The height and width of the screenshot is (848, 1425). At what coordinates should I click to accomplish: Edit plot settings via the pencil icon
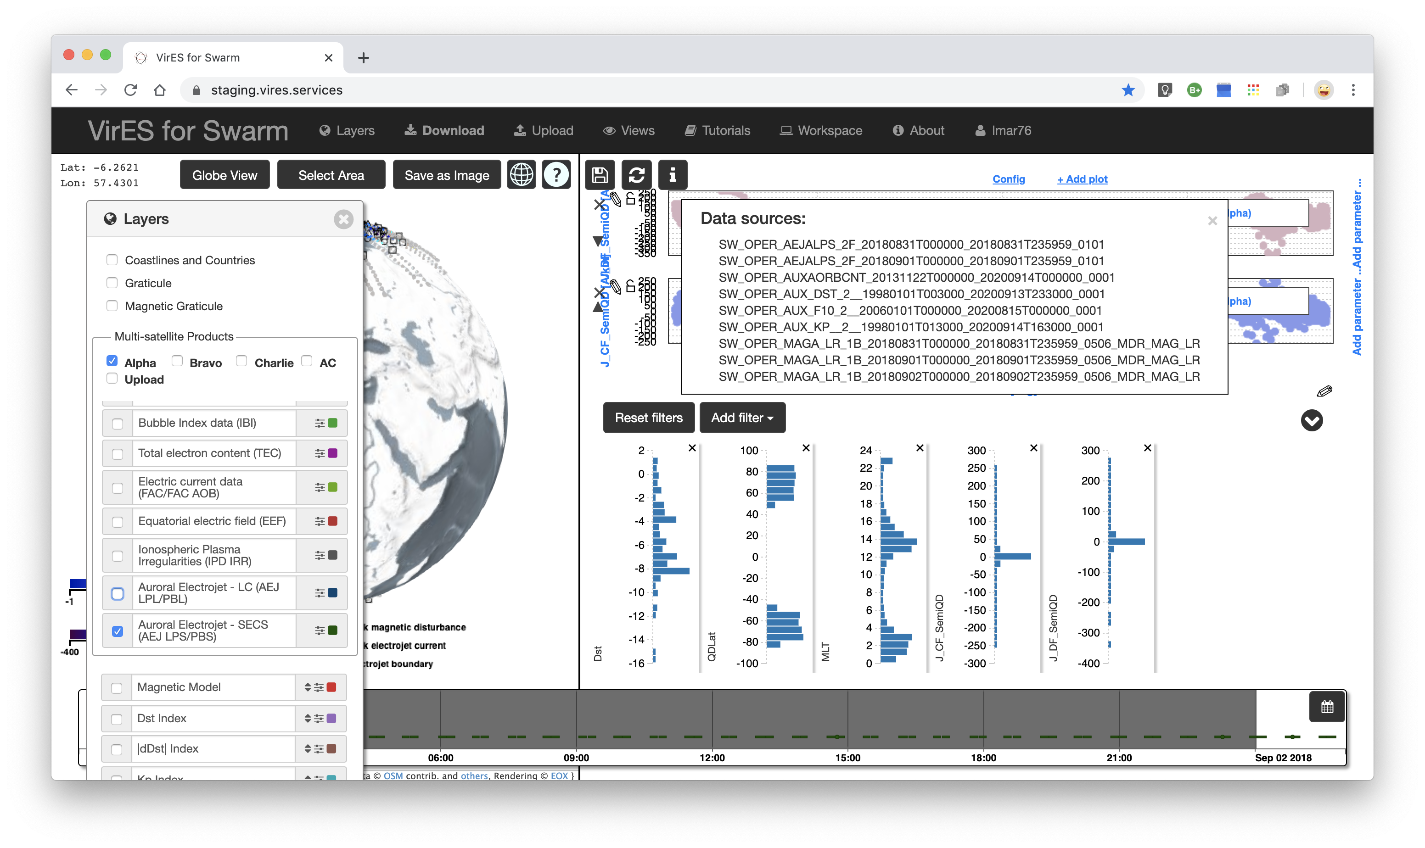(x=1325, y=391)
